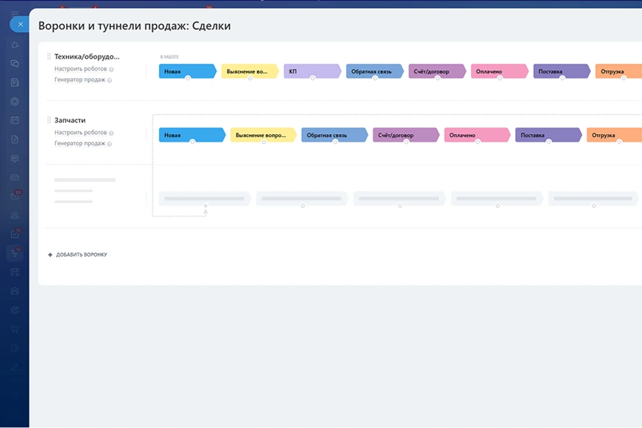
Task: Open Настроить роботов for Запчасти funnel
Action: click(x=80, y=133)
